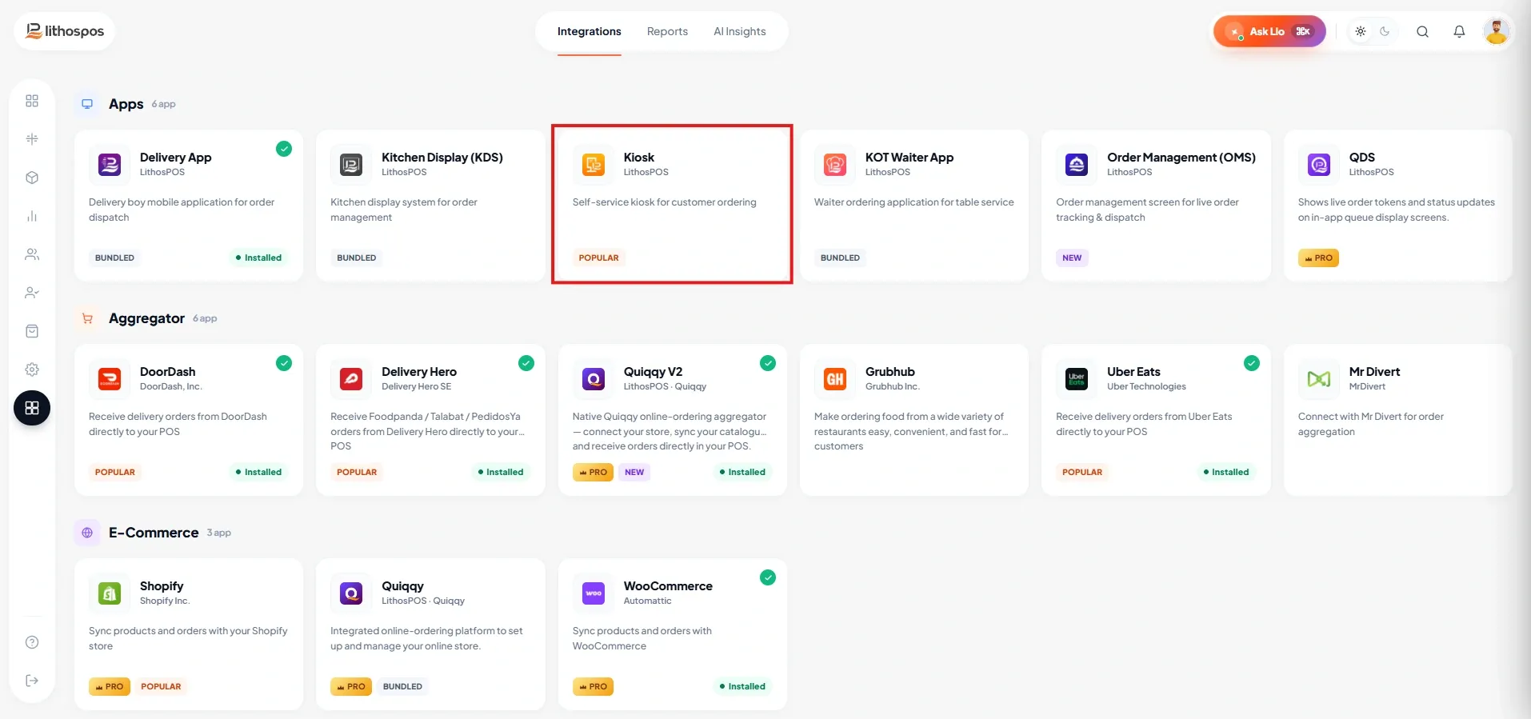Switch to the Reports tab
This screenshot has height=719, width=1531.
click(667, 31)
